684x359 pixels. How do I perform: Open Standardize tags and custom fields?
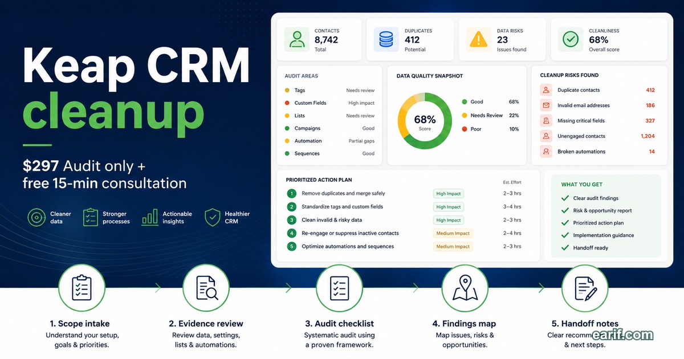[x=342, y=207]
